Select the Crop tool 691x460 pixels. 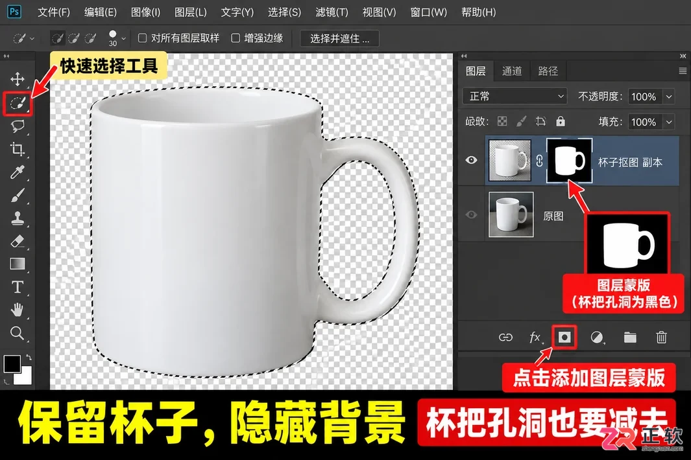coord(17,149)
